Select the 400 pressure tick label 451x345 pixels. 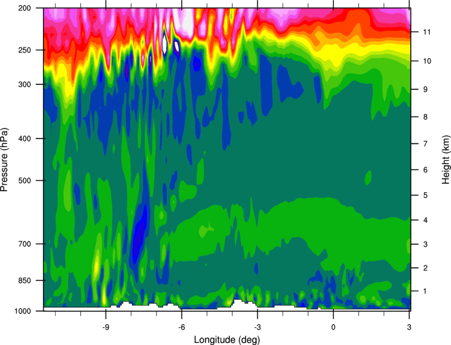25,139
